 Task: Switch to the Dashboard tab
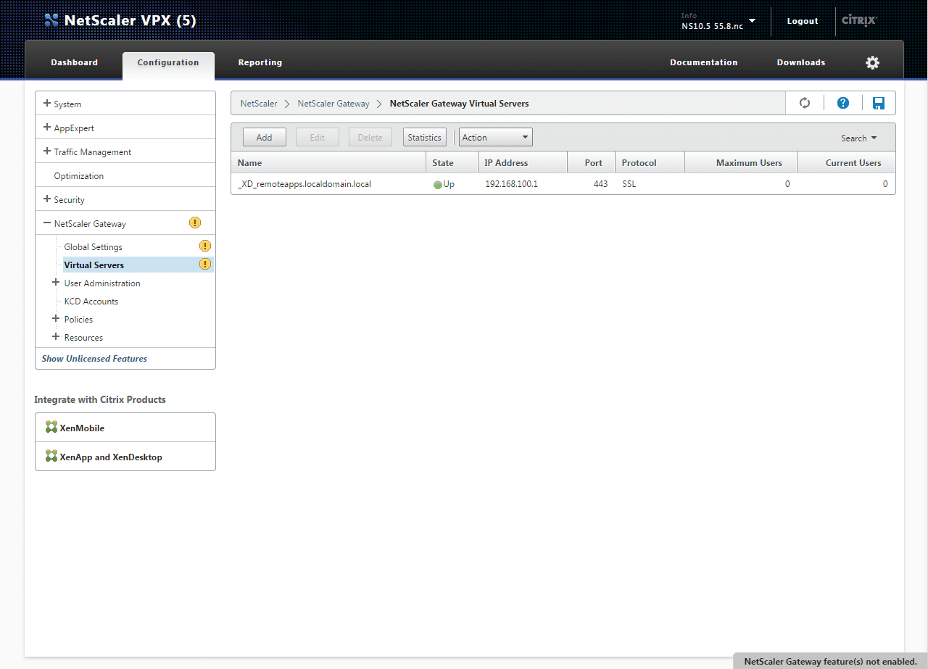point(74,62)
